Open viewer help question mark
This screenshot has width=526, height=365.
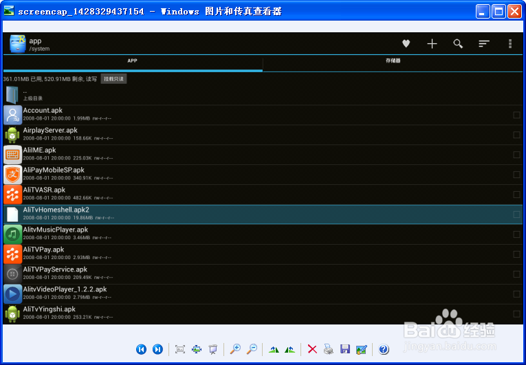[384, 349]
